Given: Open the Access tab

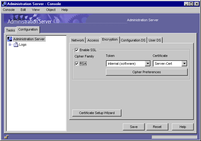Looking at the screenshot, I should [x=93, y=40].
